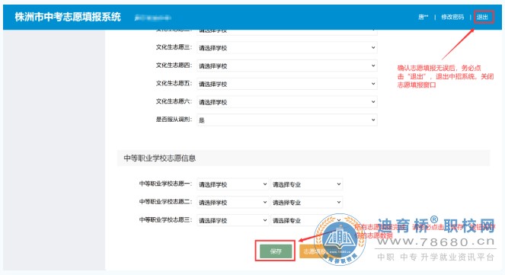This screenshot has width=505, height=275.
Task: Open the 文化生志愿五 school dropdown
Action: (x=287, y=84)
